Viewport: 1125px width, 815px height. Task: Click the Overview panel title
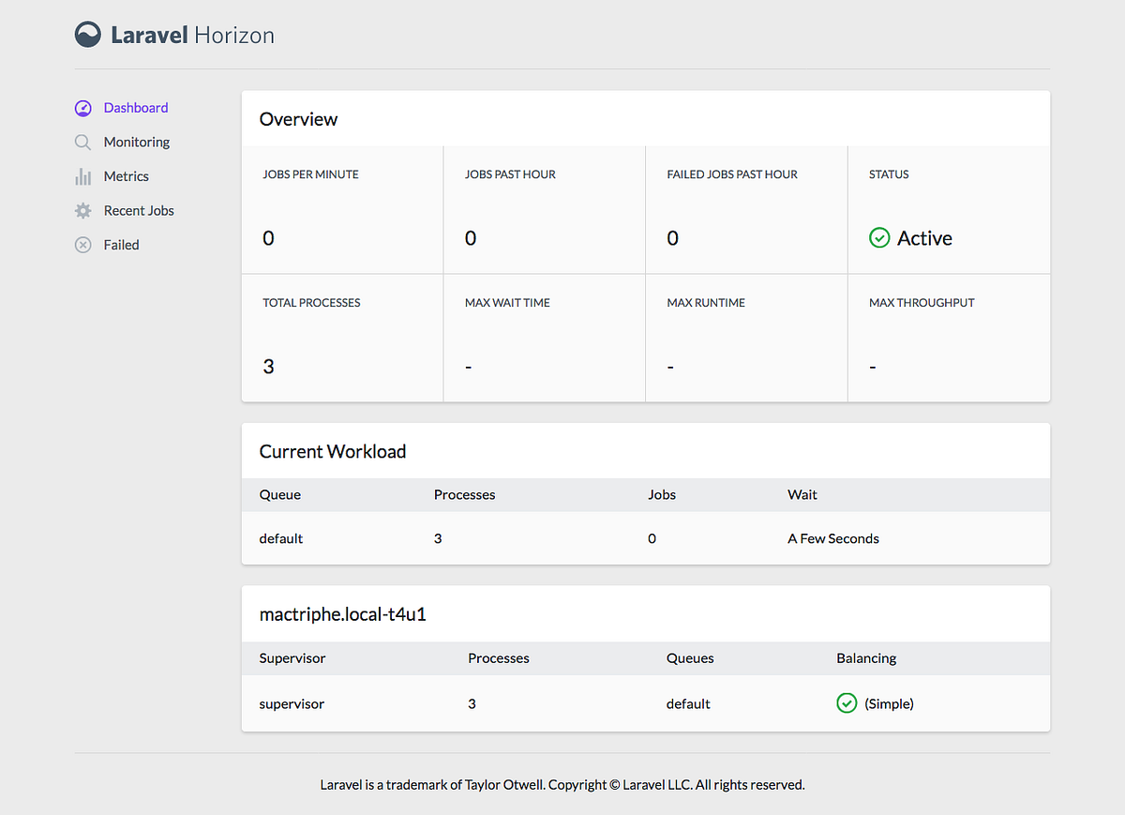[298, 119]
